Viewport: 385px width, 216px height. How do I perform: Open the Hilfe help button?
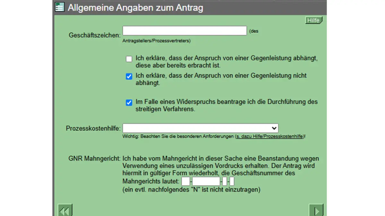click(x=314, y=20)
